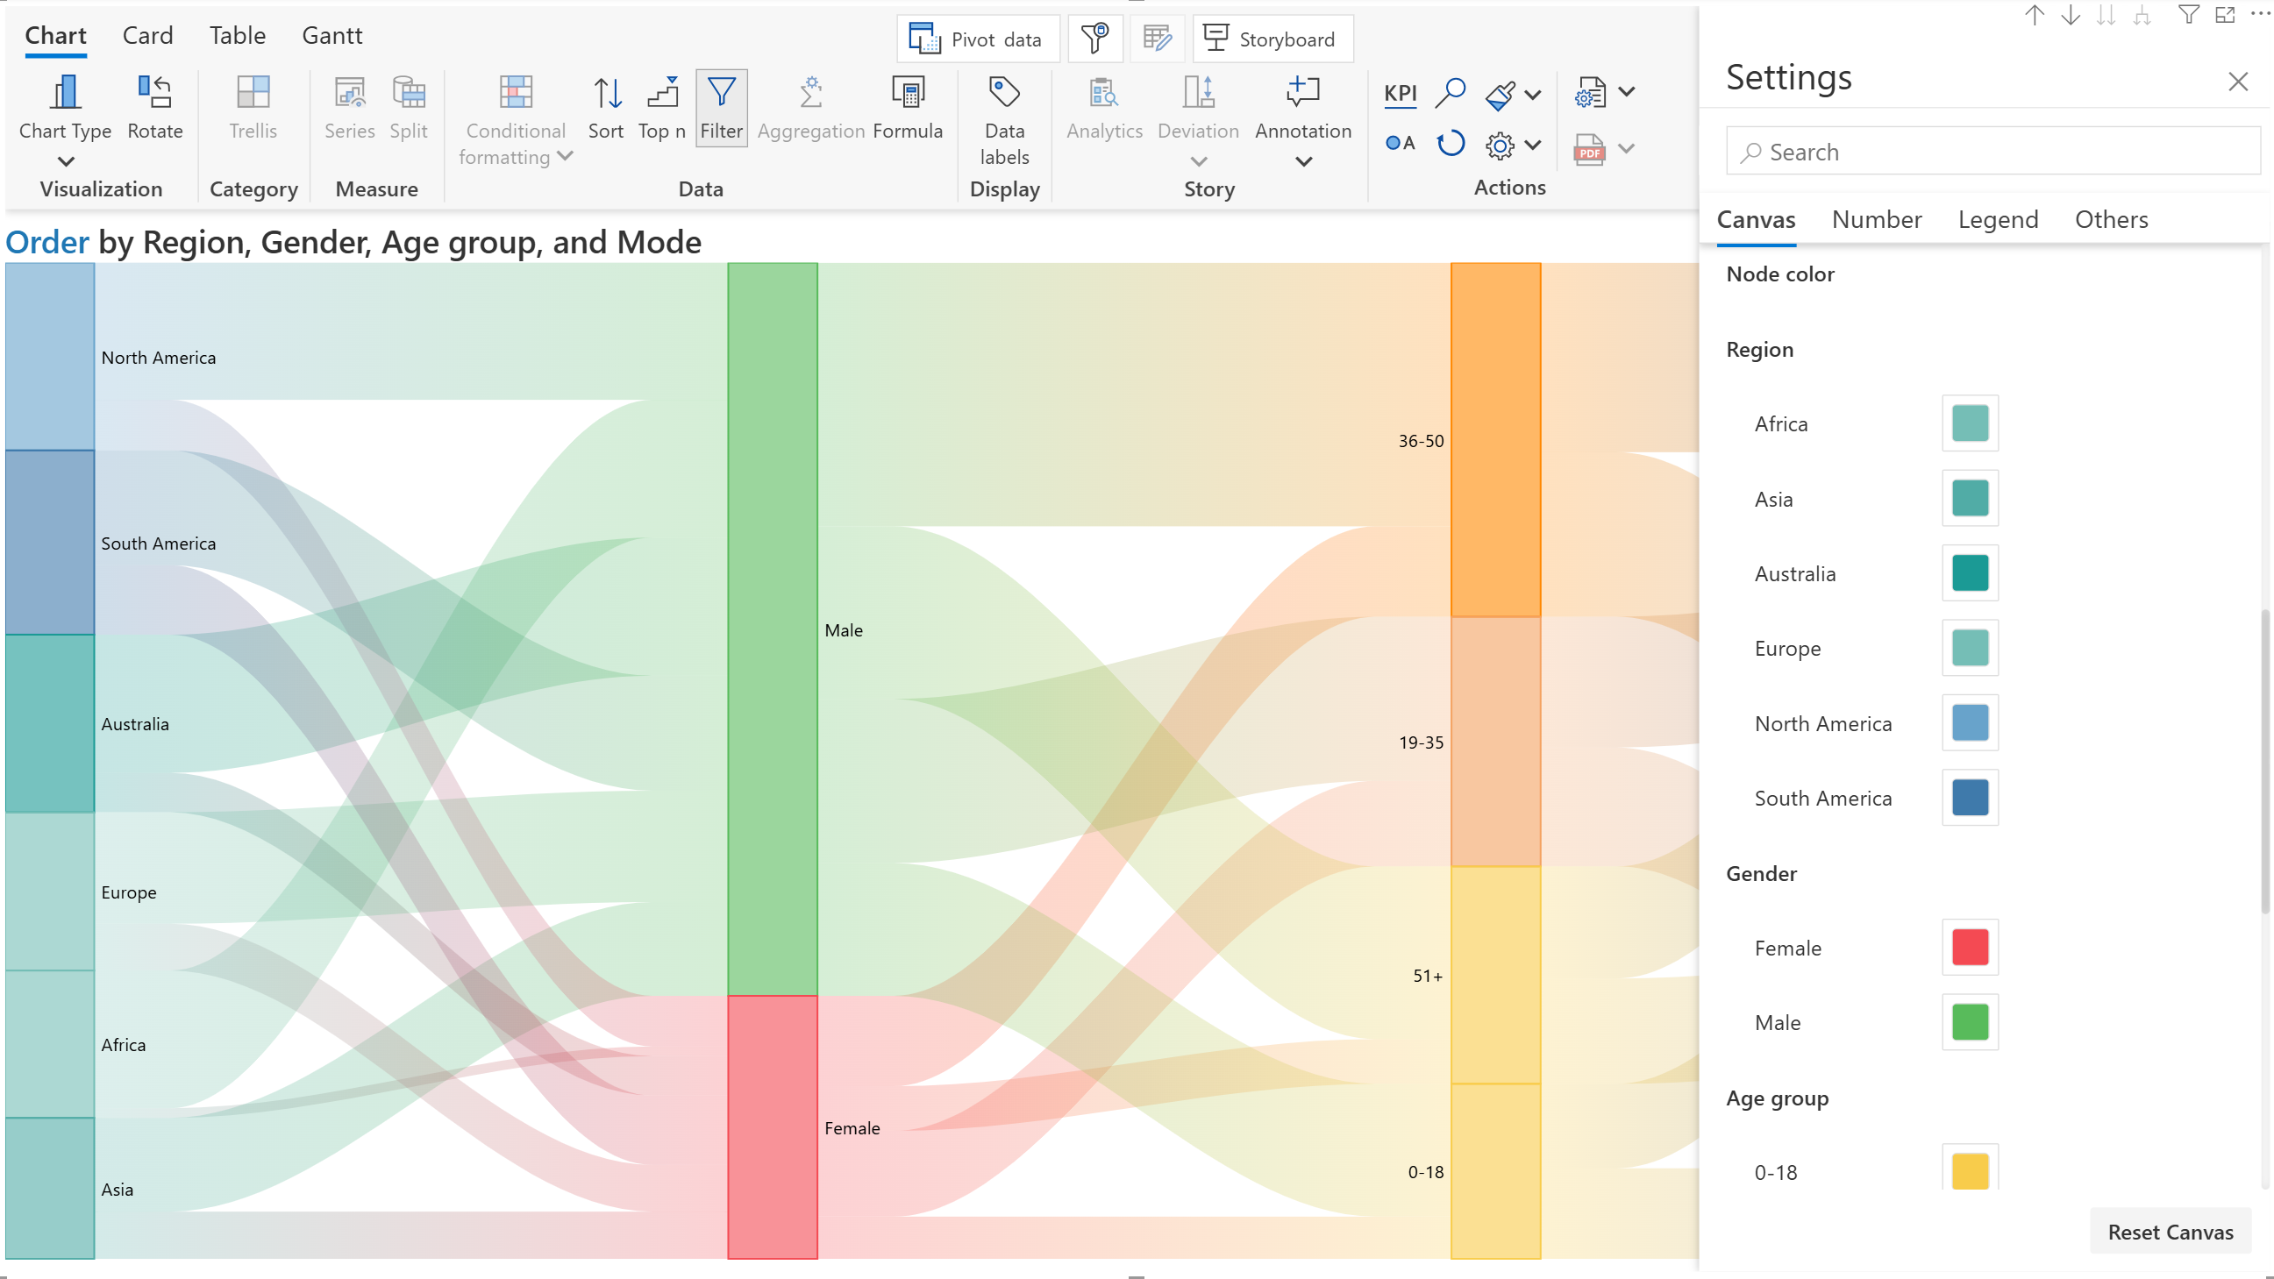Click the refresh circular arrow icon

[x=1450, y=144]
